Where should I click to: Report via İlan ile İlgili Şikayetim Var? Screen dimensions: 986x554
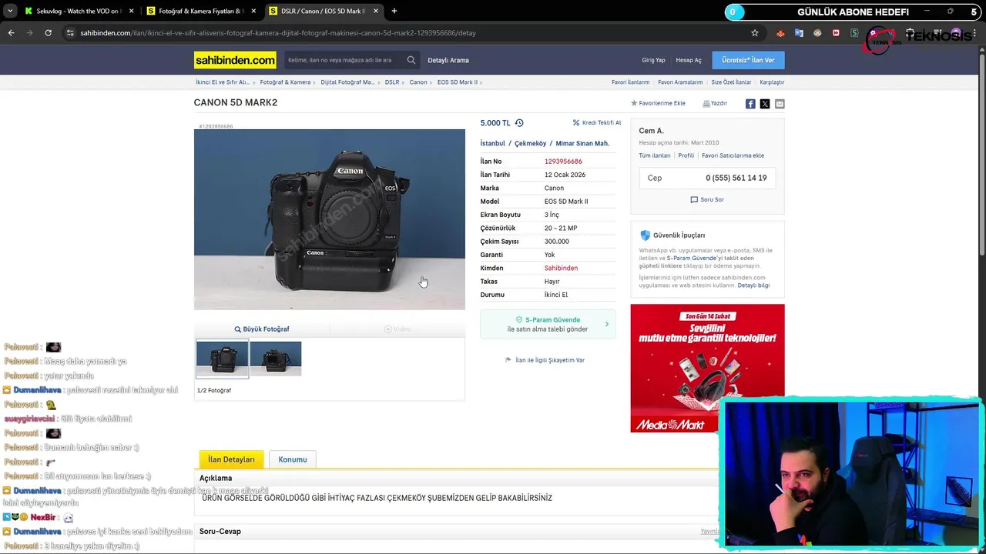coord(545,360)
